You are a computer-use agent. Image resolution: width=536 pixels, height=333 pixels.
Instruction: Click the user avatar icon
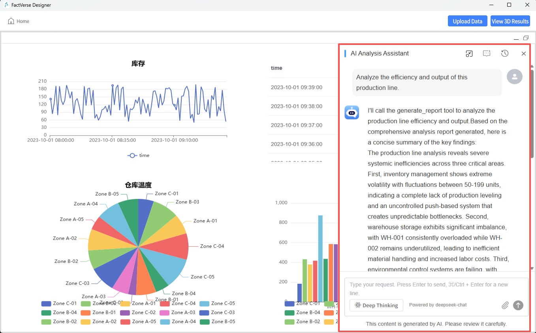click(514, 77)
